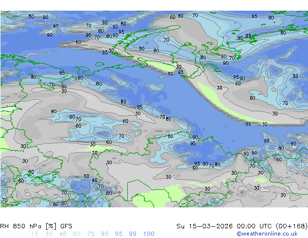The height and width of the screenshot is (238, 308).
Task: Click the legend value 90 in the bottom scale row
Action: click(105, 234)
